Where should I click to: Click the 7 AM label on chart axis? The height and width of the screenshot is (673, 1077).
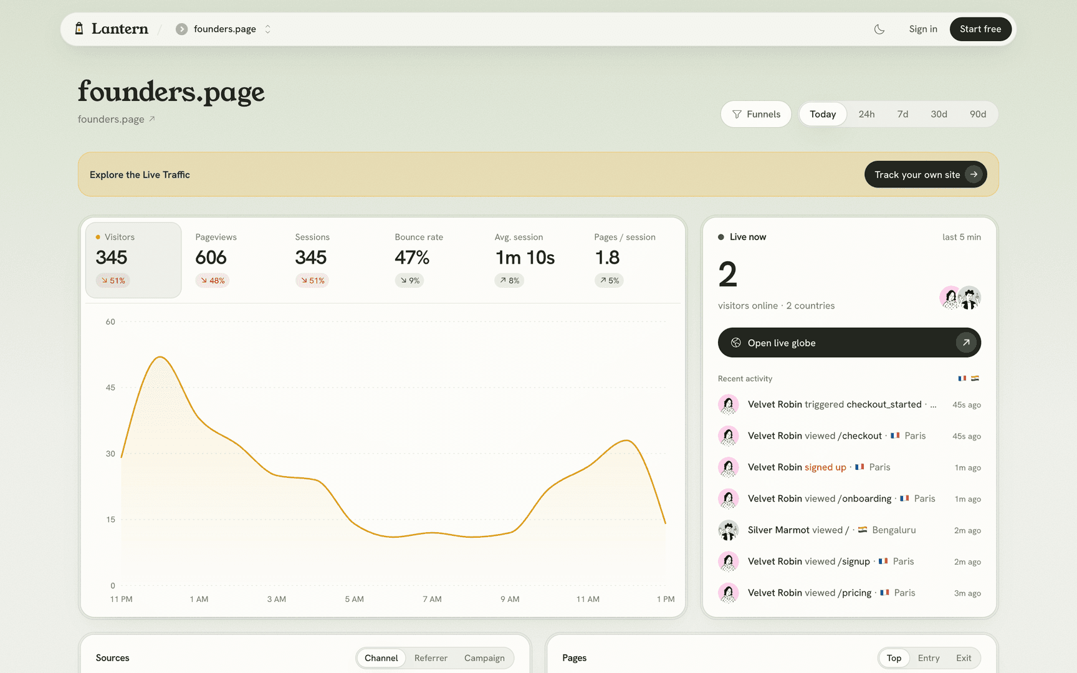432,599
